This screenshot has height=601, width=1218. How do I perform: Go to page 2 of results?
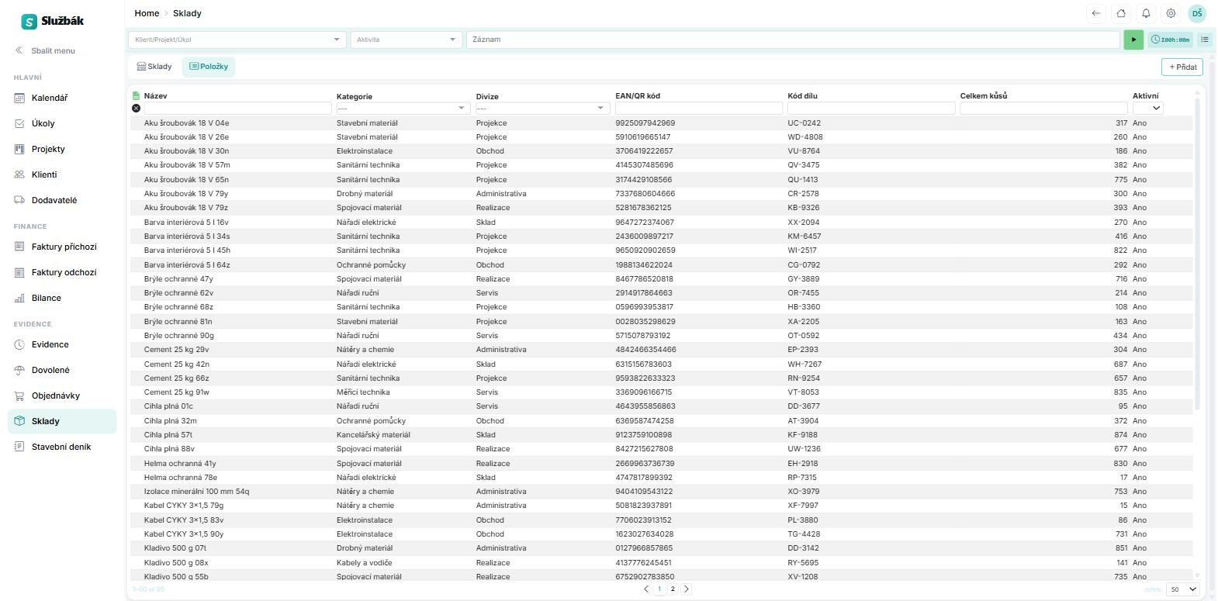pyautogui.click(x=673, y=589)
